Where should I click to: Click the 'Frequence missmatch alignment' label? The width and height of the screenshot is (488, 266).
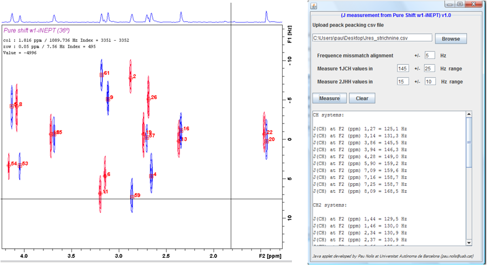[355, 55]
